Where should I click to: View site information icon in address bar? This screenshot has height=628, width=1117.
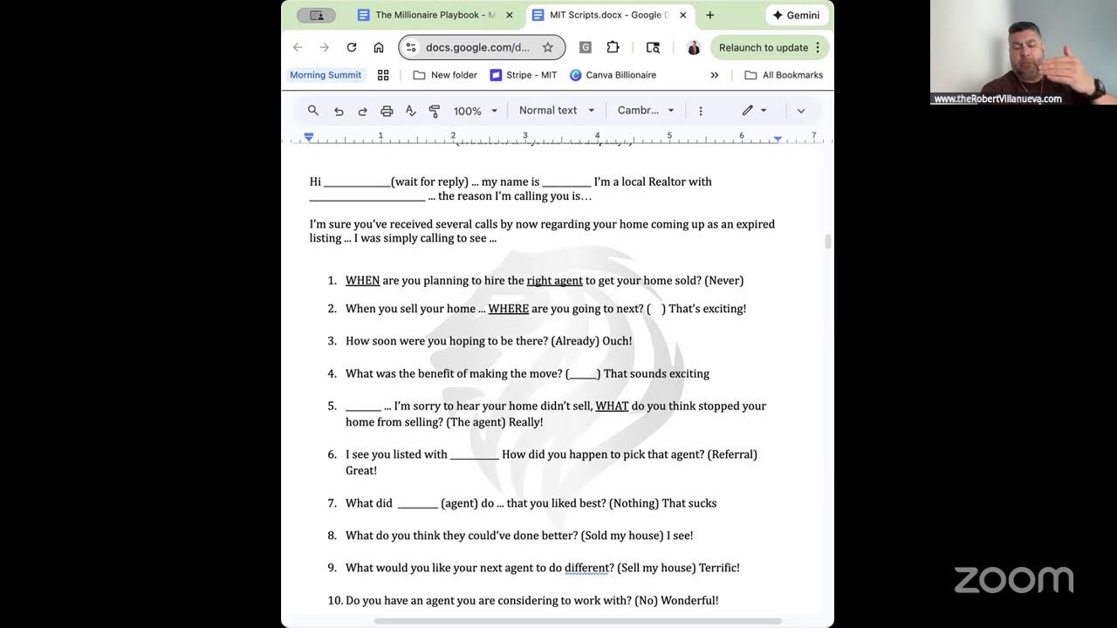click(411, 47)
